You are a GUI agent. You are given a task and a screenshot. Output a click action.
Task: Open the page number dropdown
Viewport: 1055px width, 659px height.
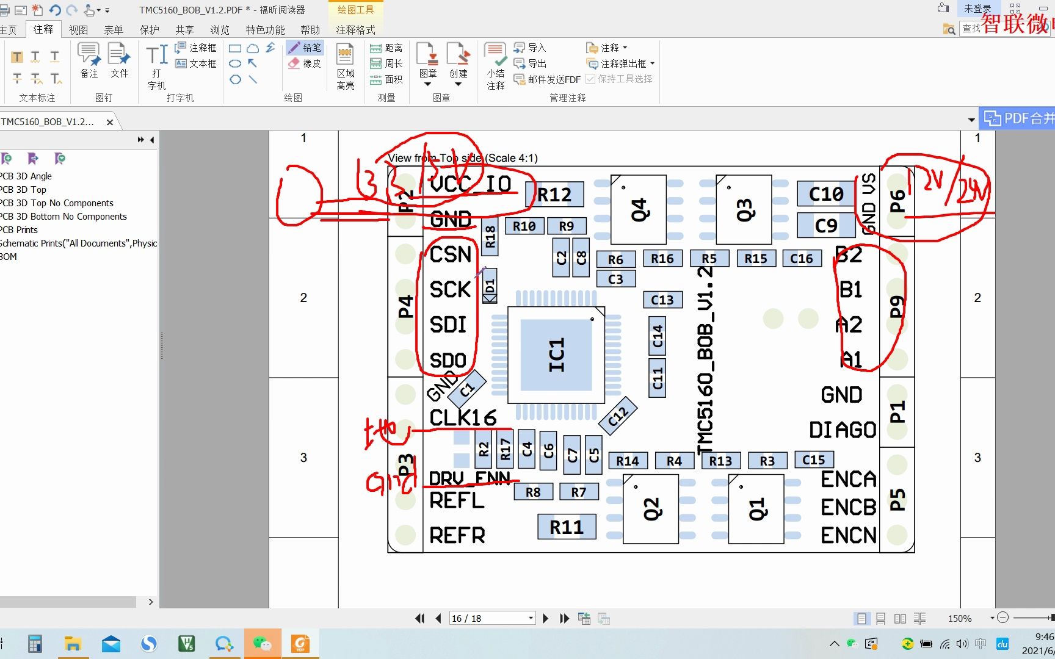tap(531, 618)
